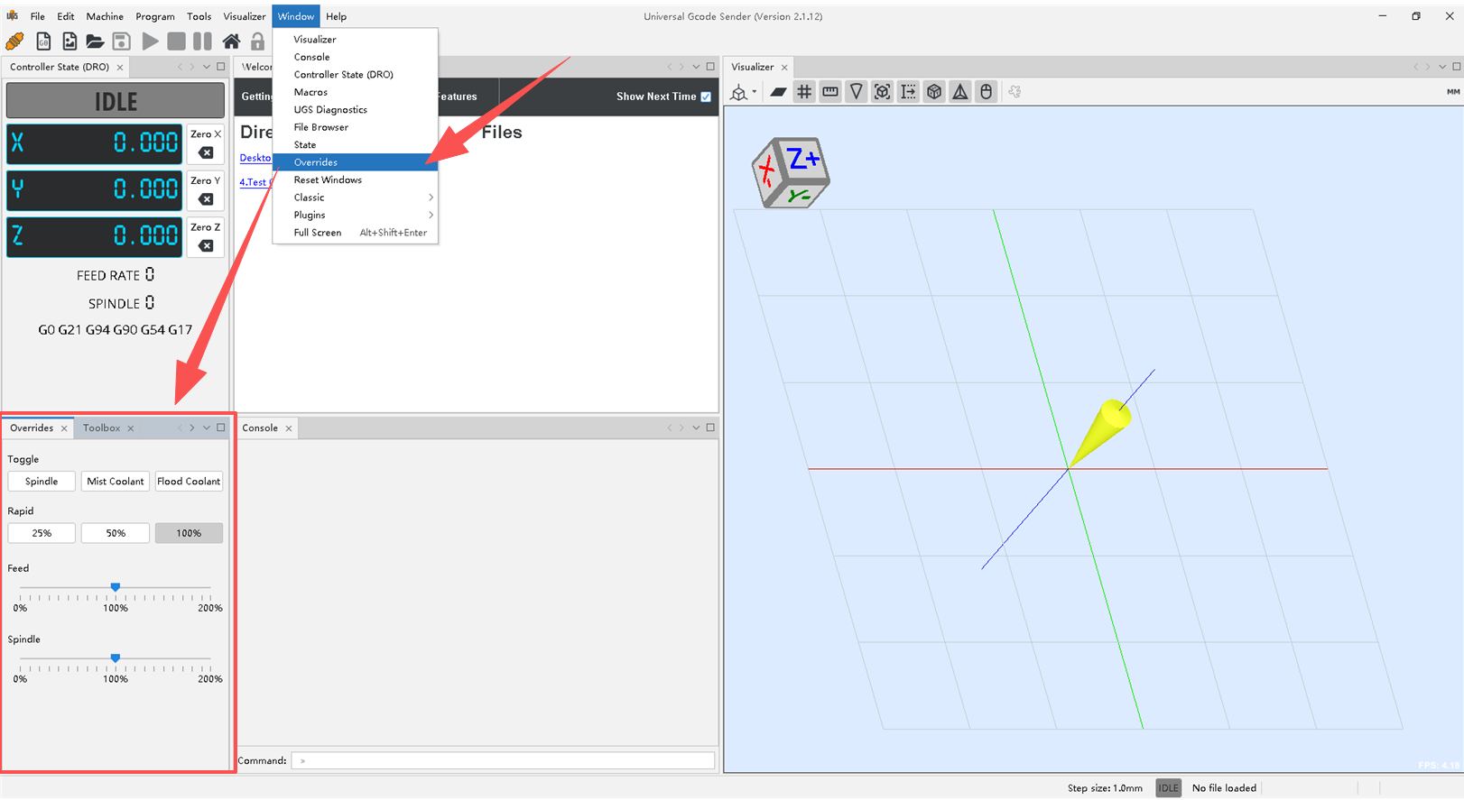Toggle the grid display in Visualizer
This screenshot has width=1464, height=800.
[x=804, y=92]
